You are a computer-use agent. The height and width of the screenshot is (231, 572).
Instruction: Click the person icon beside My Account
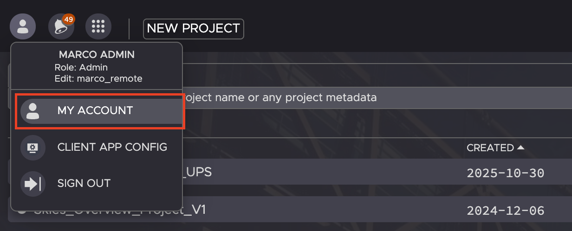(33, 111)
